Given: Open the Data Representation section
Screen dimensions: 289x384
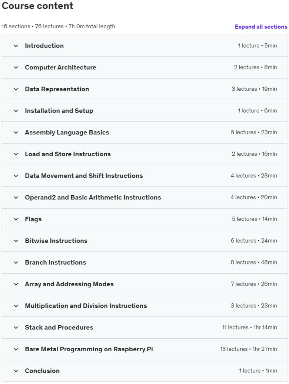Looking at the screenshot, I should (x=57, y=89).
